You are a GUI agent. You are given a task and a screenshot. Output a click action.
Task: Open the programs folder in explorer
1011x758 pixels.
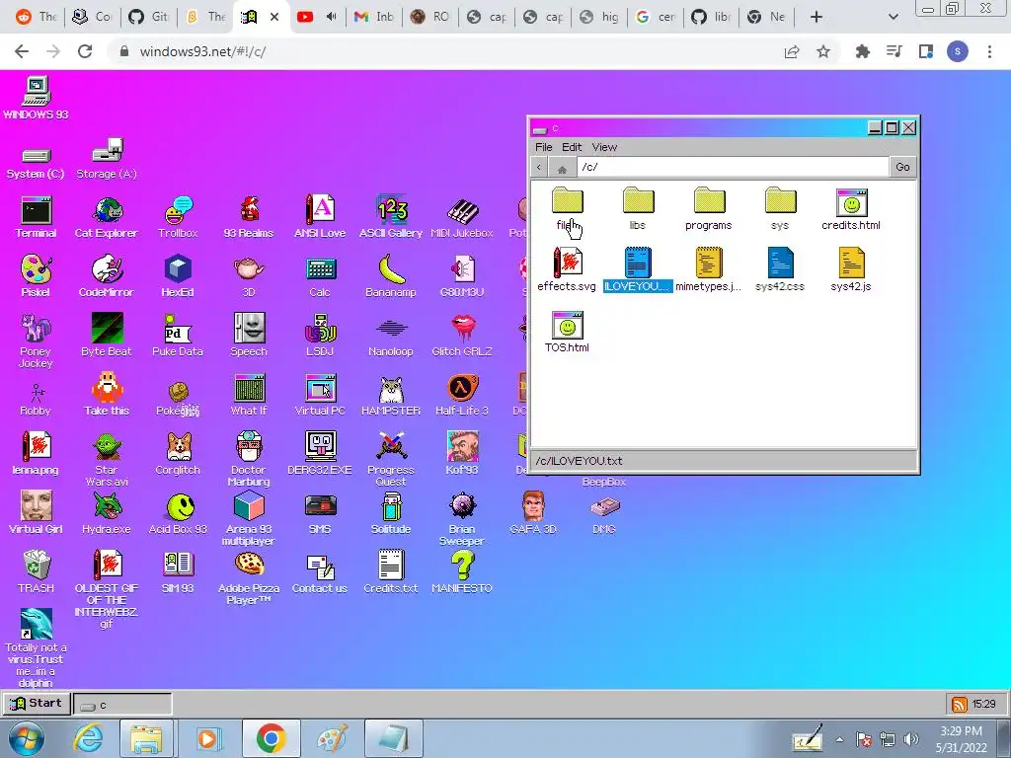pos(709,209)
